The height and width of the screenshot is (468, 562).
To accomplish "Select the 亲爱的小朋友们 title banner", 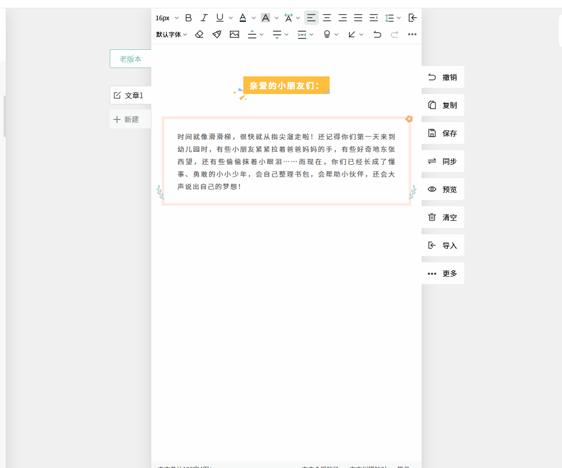I will click(286, 86).
